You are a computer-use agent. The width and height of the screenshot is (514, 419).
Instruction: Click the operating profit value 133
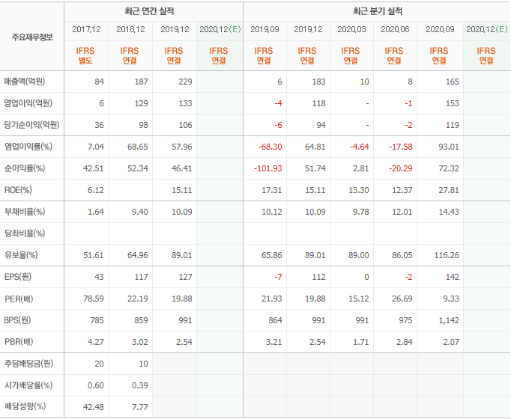pyautogui.click(x=185, y=103)
